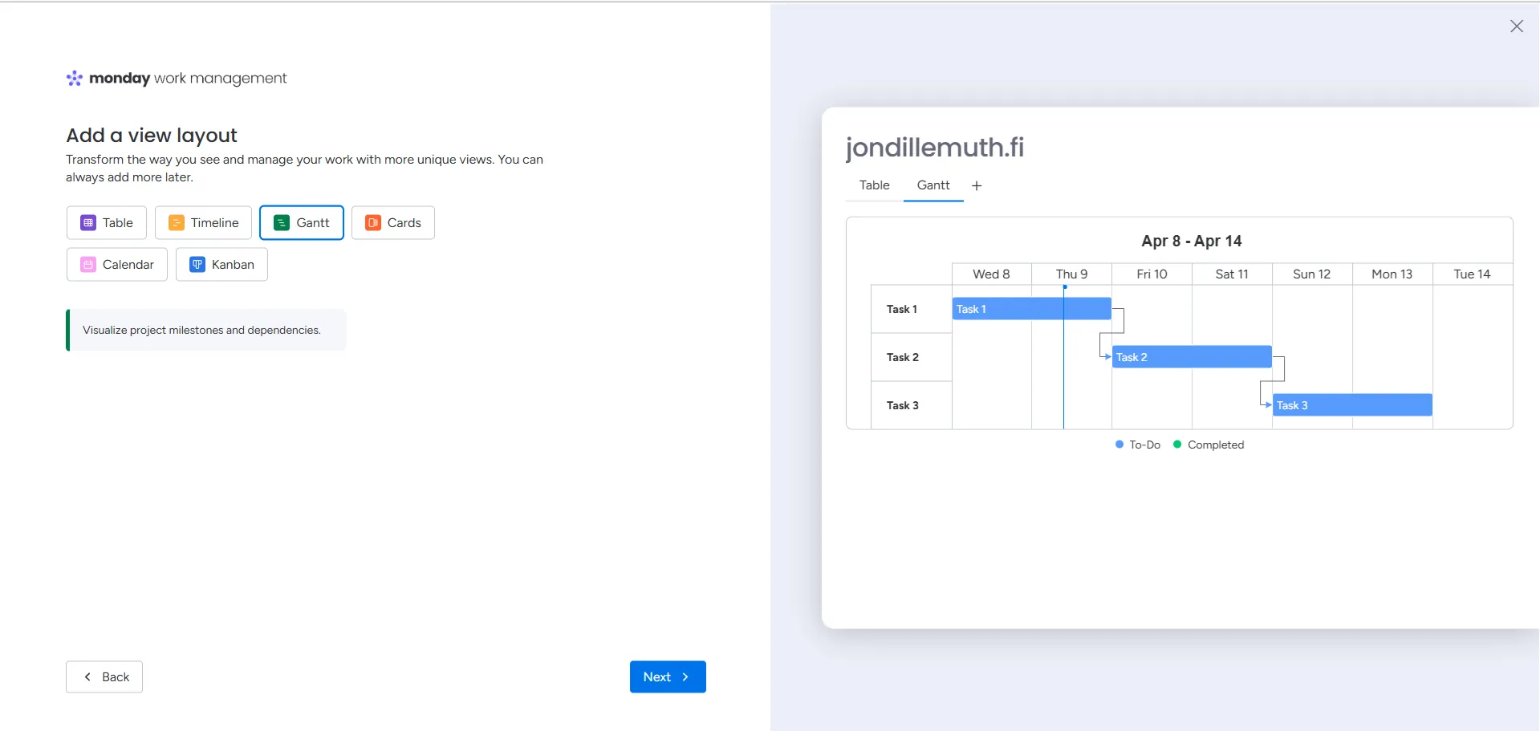Select the Calendar view layout option
Viewport: 1540px width, 731px height.
point(117,265)
